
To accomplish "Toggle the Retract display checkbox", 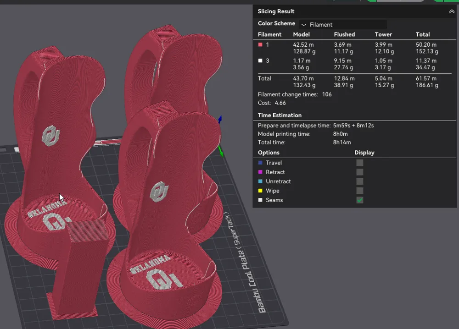I will coord(360,172).
